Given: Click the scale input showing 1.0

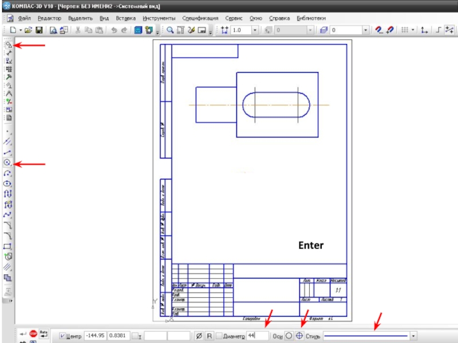Looking at the screenshot, I should pos(241,30).
